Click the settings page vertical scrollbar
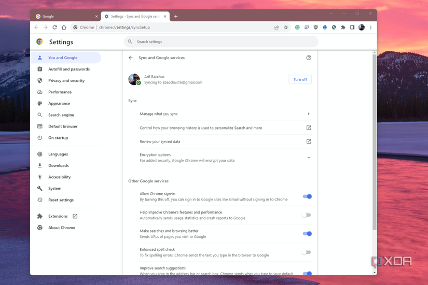Image resolution: width=428 pixels, height=285 pixels. pyautogui.click(x=375, y=142)
